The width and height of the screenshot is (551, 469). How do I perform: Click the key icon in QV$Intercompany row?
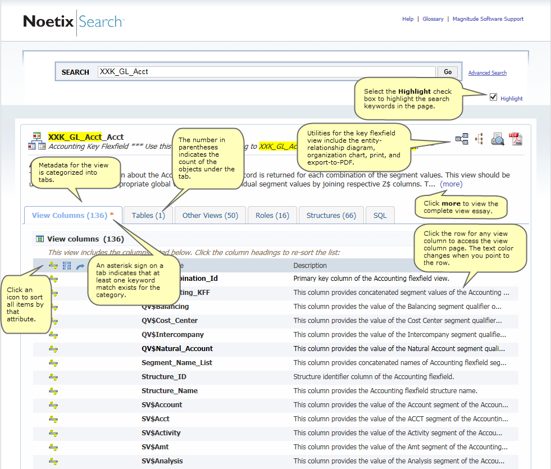pos(53,335)
